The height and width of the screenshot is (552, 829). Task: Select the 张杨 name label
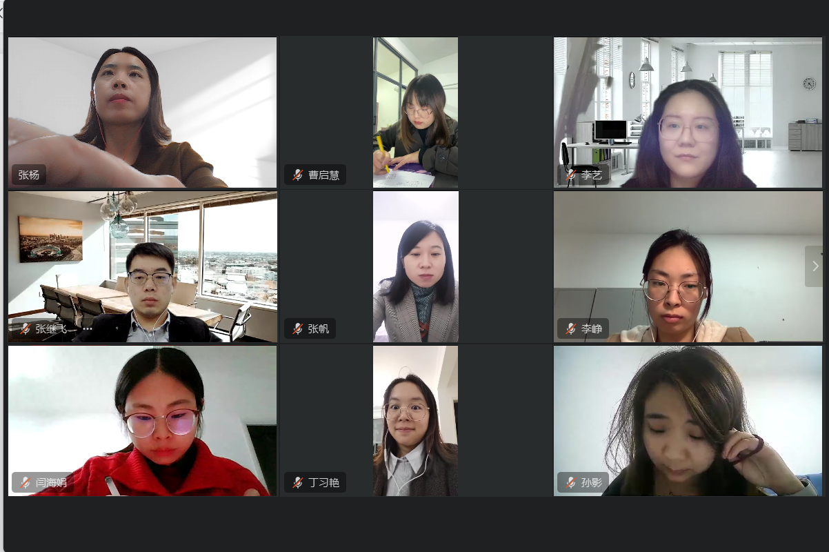pos(28,175)
